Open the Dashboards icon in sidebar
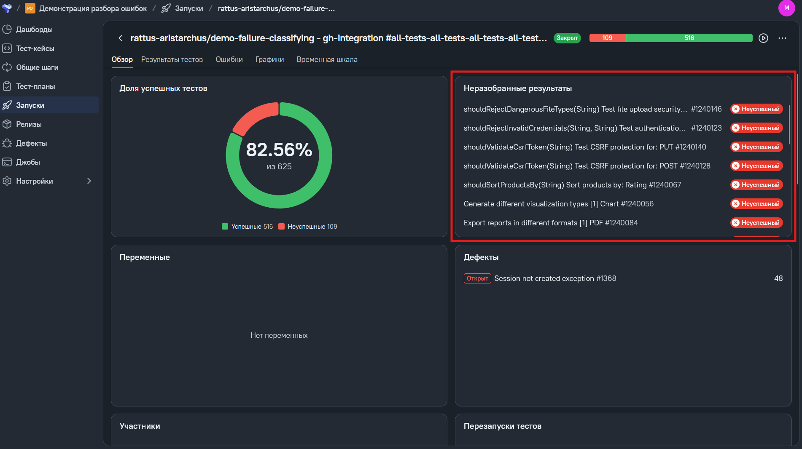The width and height of the screenshot is (802, 449). coord(7,29)
